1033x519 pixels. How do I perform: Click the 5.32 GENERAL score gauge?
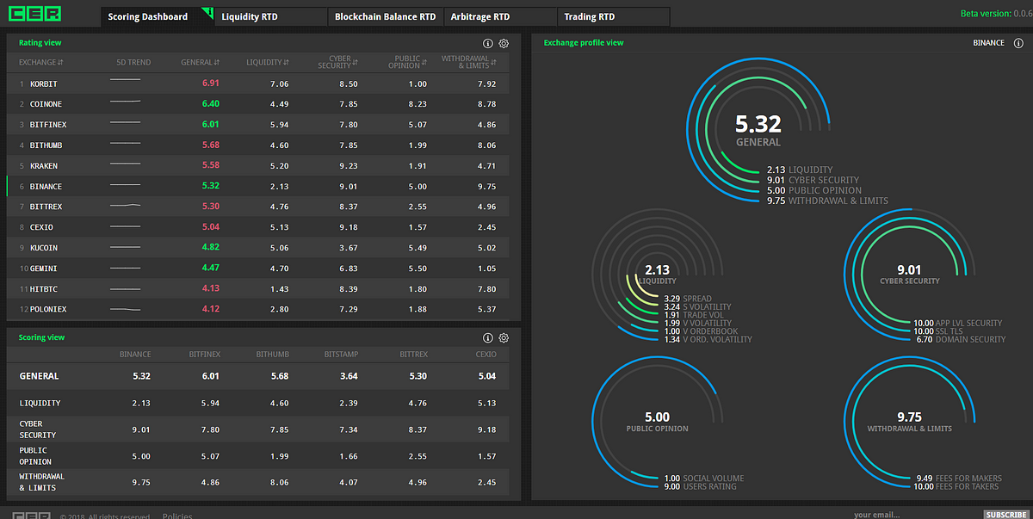click(758, 132)
